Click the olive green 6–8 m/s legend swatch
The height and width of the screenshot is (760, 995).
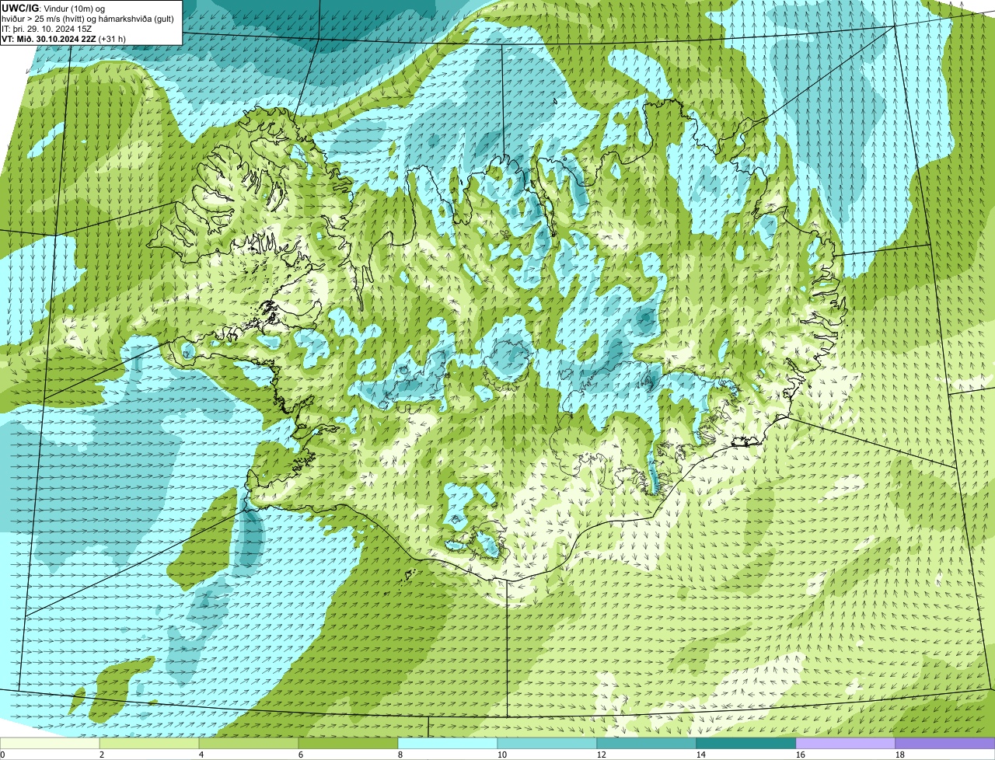click(x=348, y=743)
